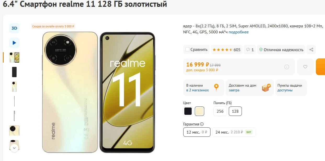Select 24 мес. warranty option

tap(234, 132)
